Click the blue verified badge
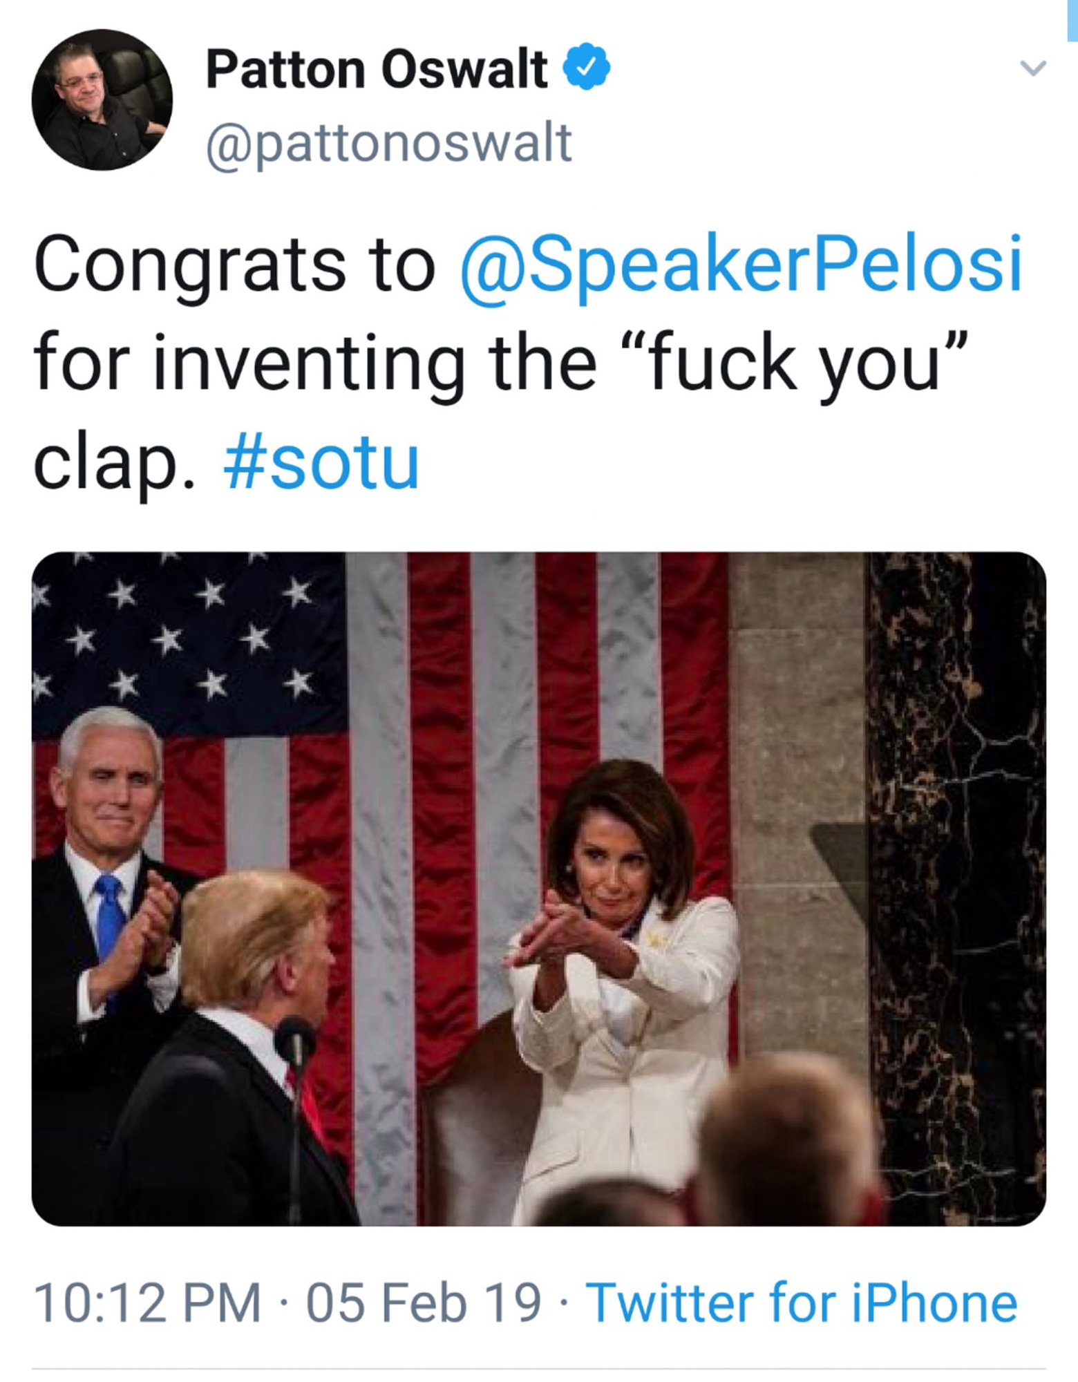The height and width of the screenshot is (1382, 1078). coord(587,66)
